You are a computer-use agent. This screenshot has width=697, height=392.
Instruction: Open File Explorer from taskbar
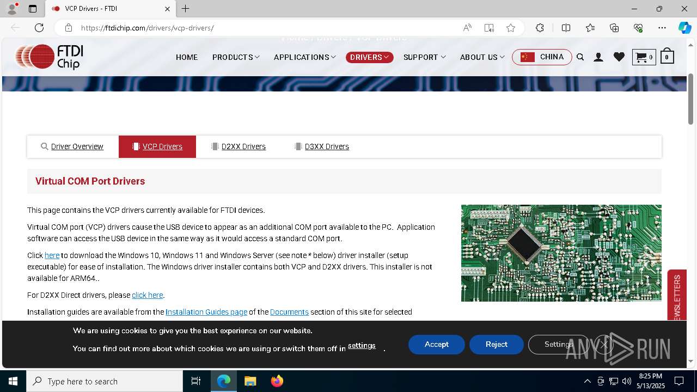pos(250,381)
